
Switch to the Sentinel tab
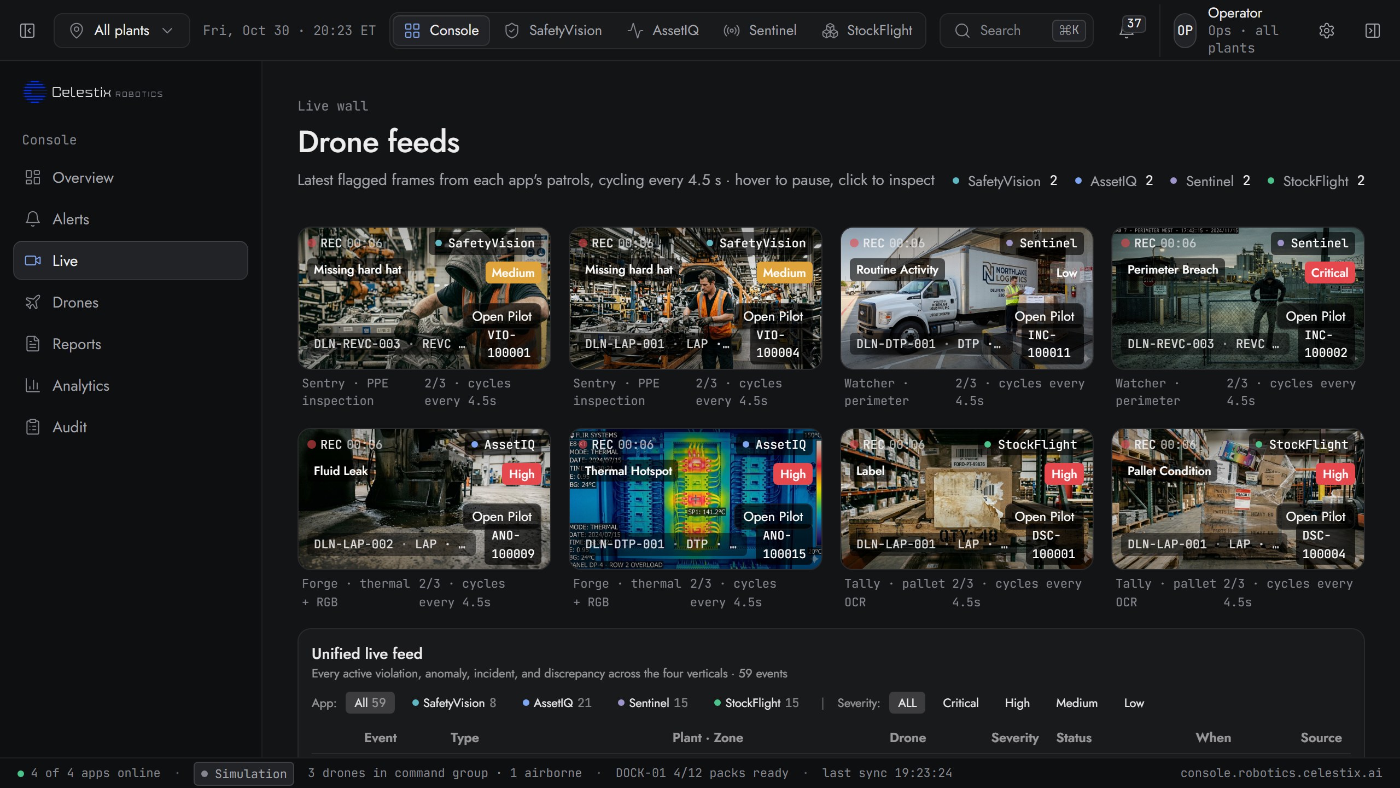click(x=760, y=31)
